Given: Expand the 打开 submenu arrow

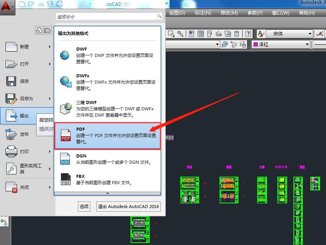Looking at the screenshot, I should click(50, 64).
